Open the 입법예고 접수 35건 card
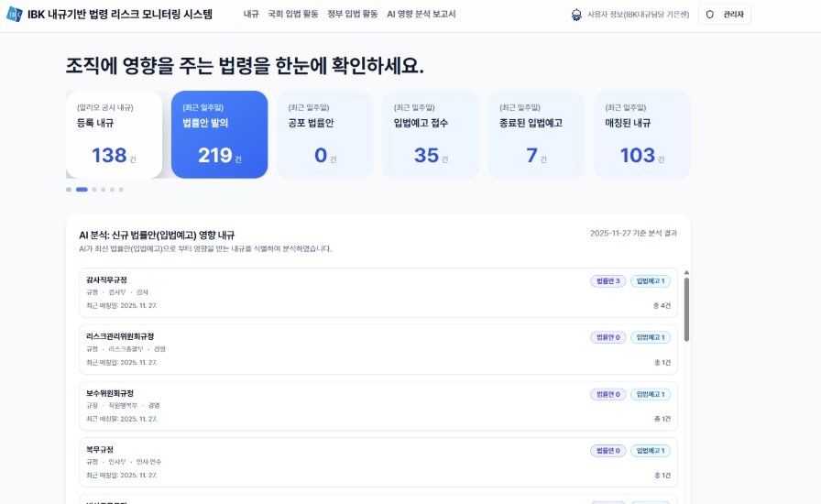 (430, 134)
